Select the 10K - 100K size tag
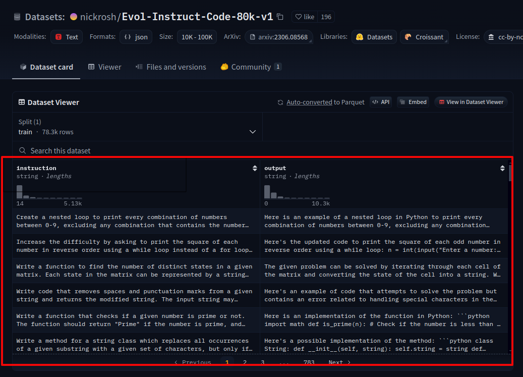Image resolution: width=523 pixels, height=377 pixels. click(x=197, y=37)
